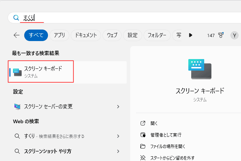The height and width of the screenshot is (161, 241).
Task: Open スクリーン セーバーの変更 settings result
Action: [67, 107]
